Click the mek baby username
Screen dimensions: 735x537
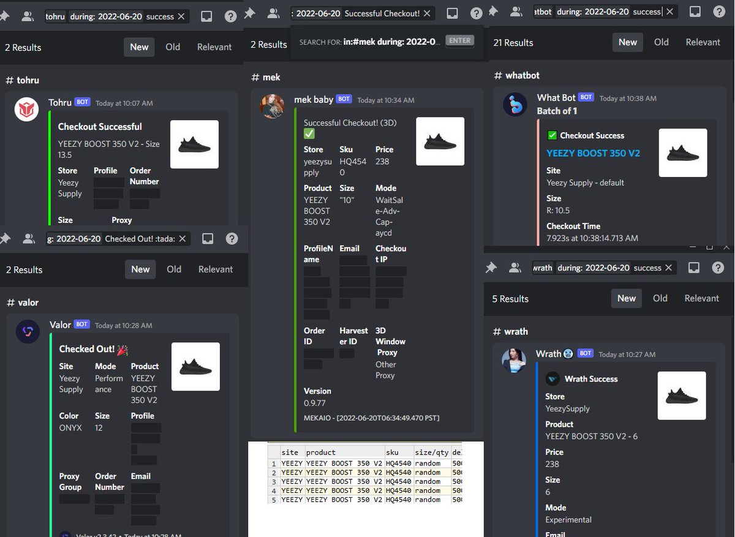click(314, 99)
